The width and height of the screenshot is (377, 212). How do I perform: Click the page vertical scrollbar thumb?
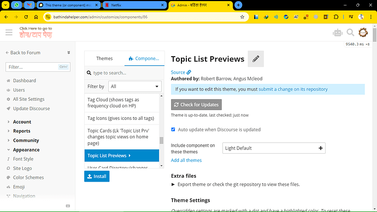[x=375, y=35]
